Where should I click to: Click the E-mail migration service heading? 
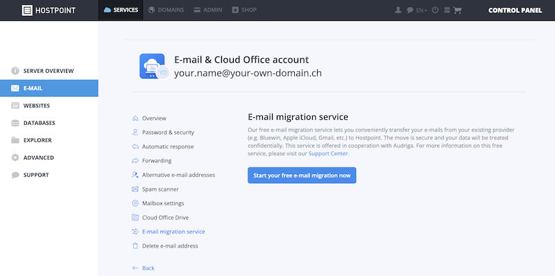(298, 117)
